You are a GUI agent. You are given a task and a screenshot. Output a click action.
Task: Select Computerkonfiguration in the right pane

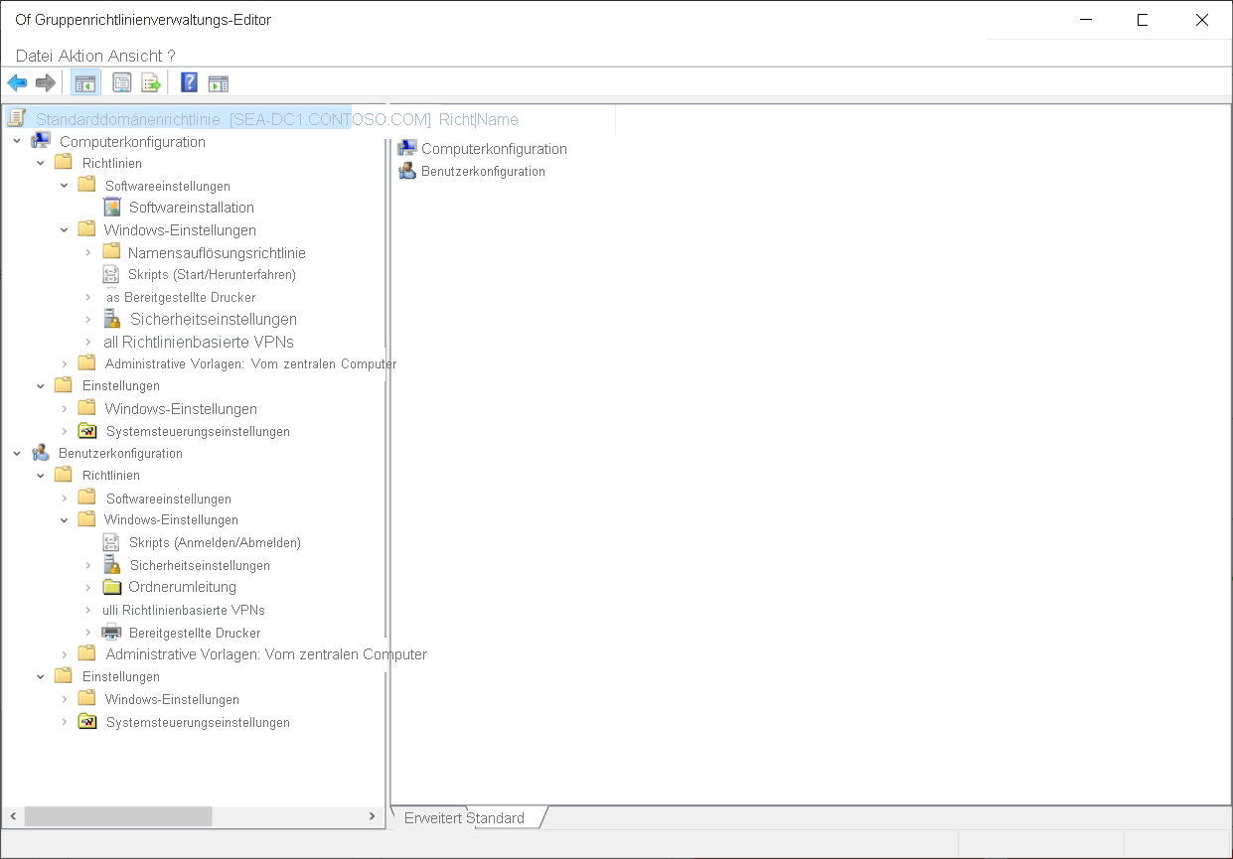493,148
